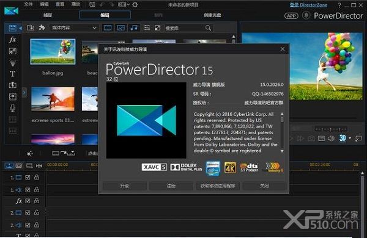Toggle video track 2 enable checkbox

pos(28,212)
